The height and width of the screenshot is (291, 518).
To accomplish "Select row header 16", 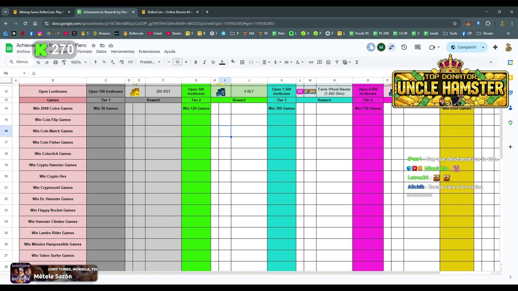I will [6, 131].
